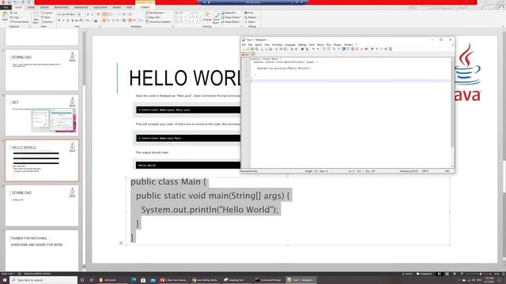Click the Reset slide button
Image resolution: width=506 pixels, height=284 pixels.
46,17
